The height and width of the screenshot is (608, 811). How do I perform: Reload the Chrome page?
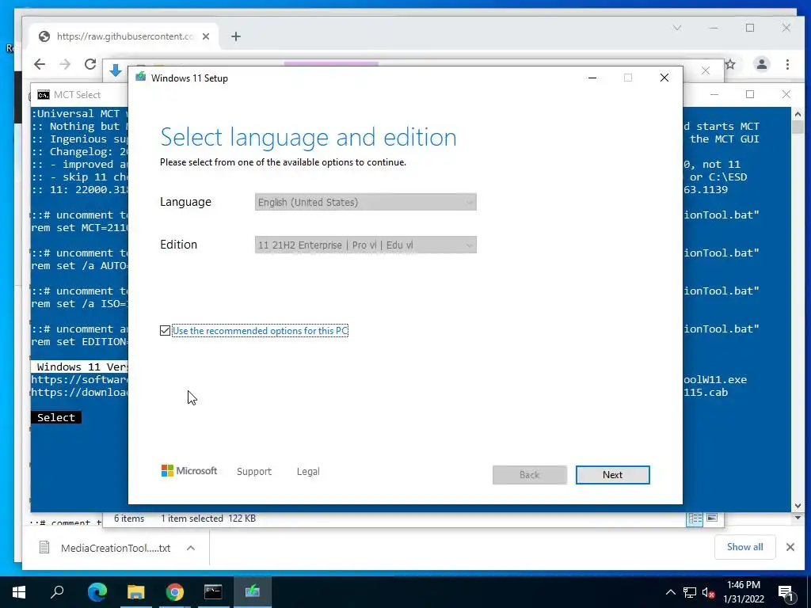(x=90, y=64)
